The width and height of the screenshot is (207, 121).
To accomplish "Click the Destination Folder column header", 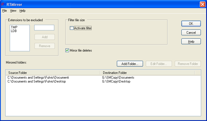I will 147,72.
